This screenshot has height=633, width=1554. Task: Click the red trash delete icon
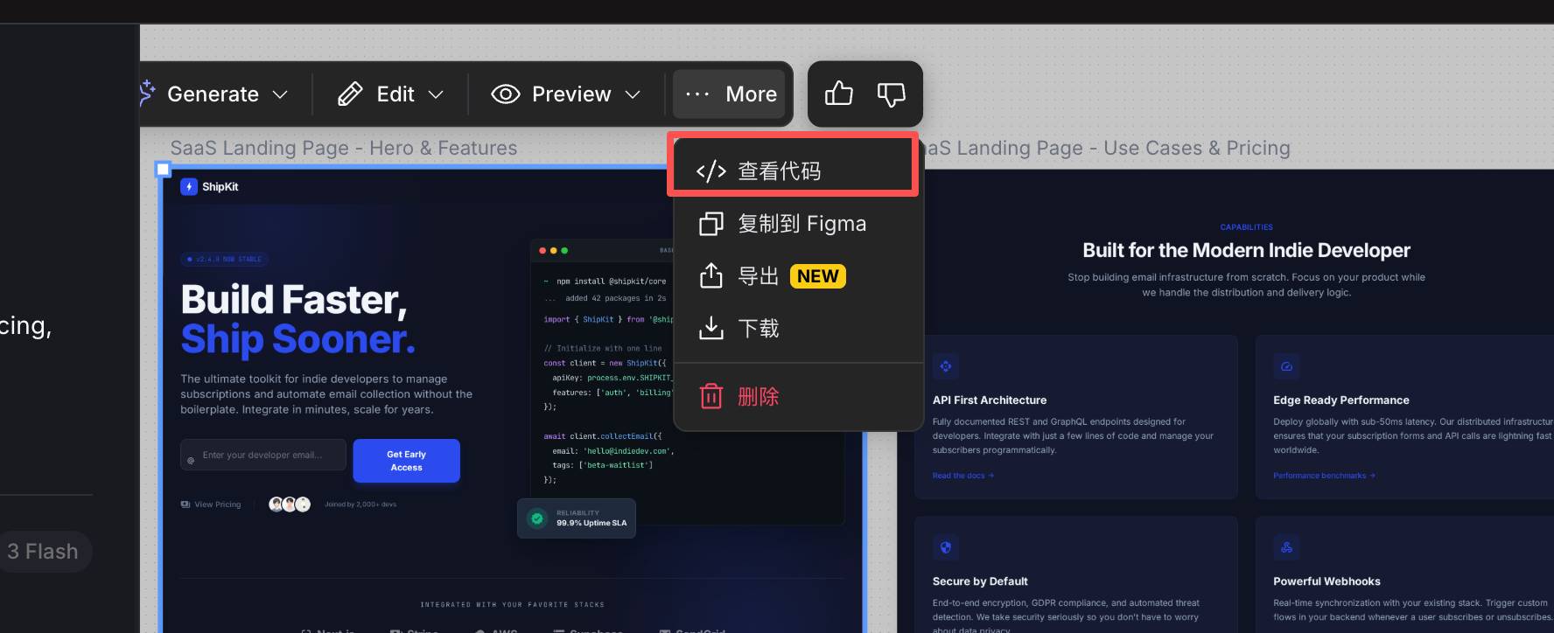click(x=711, y=397)
